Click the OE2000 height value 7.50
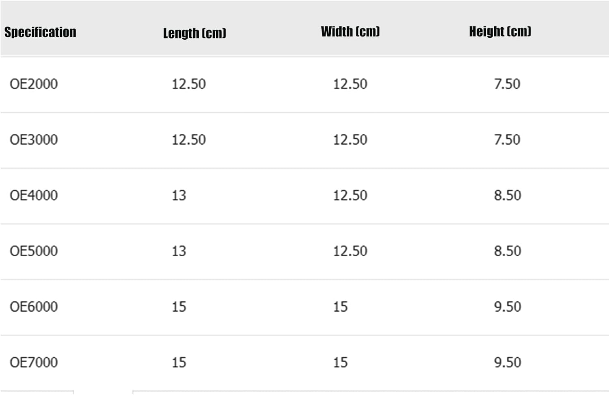Image resolution: width=609 pixels, height=395 pixels. 507,84
